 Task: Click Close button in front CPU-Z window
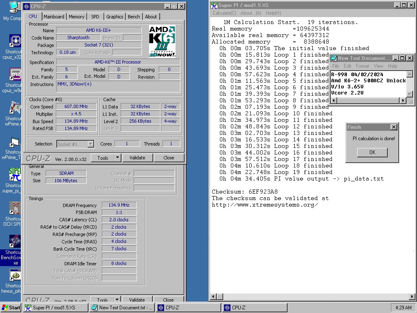tap(169, 158)
